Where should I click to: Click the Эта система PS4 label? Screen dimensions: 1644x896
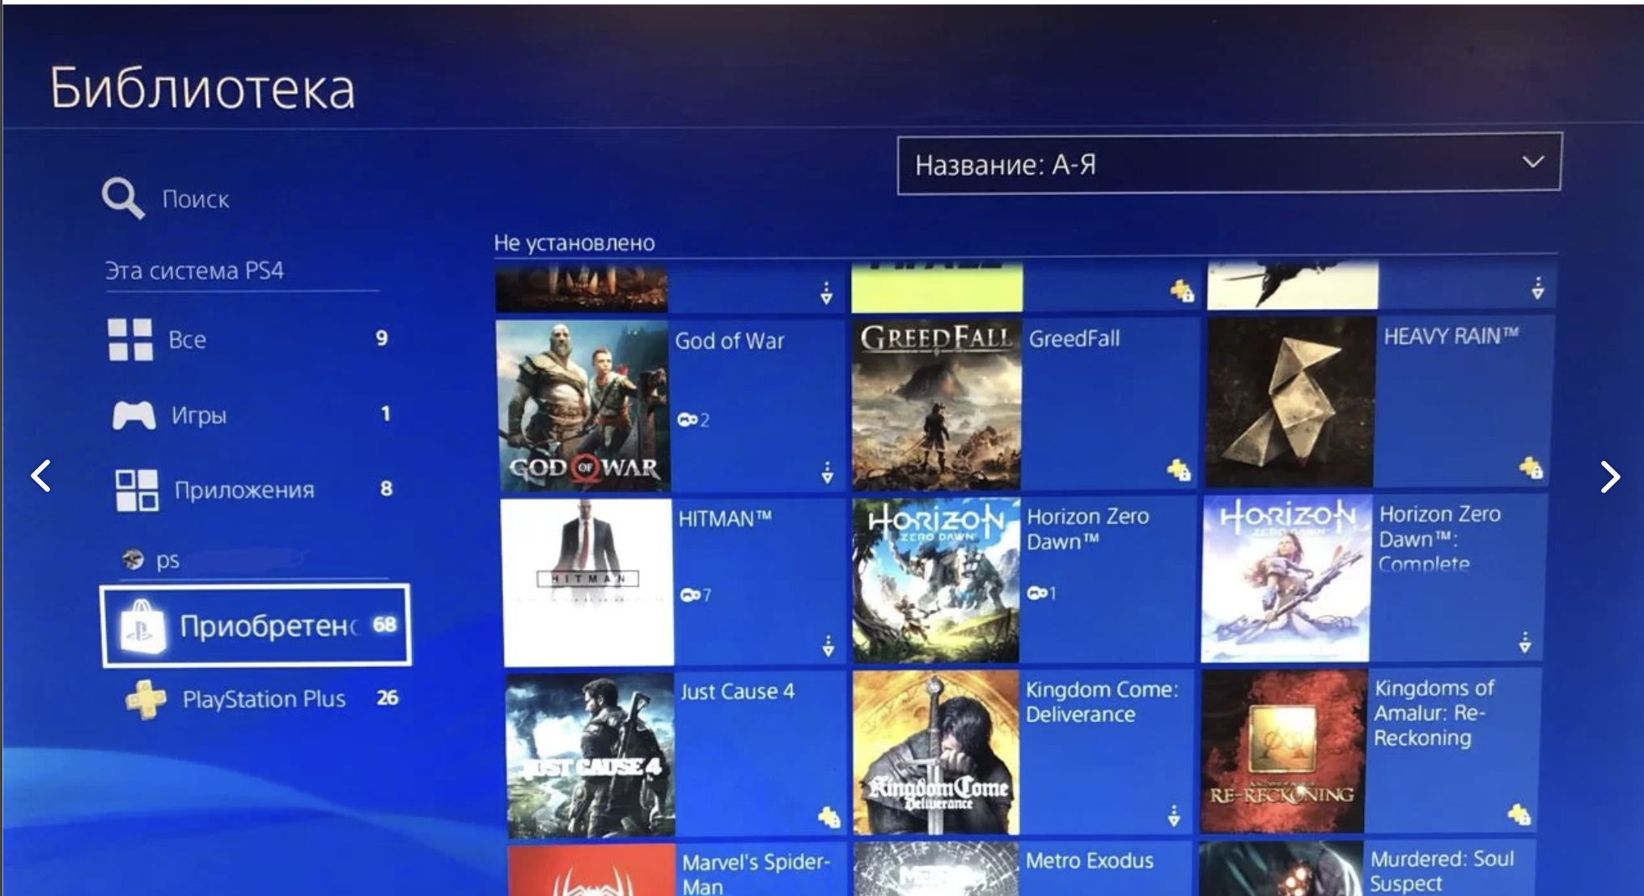click(x=194, y=270)
